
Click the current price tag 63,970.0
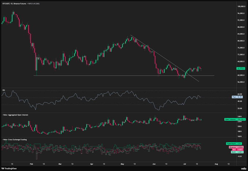point(241,68)
